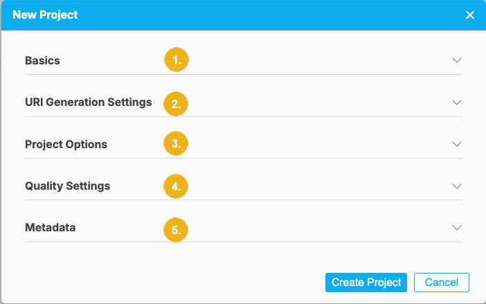Expand the Quality Settings chevron
This screenshot has height=304, width=486.
[456, 186]
